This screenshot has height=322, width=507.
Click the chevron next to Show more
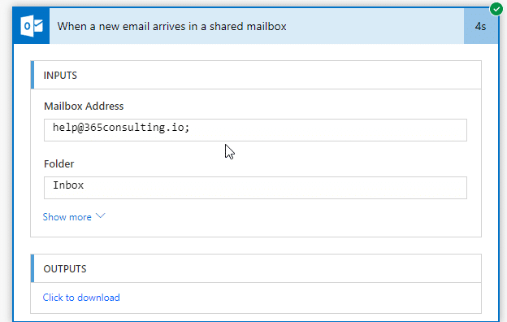[101, 215]
